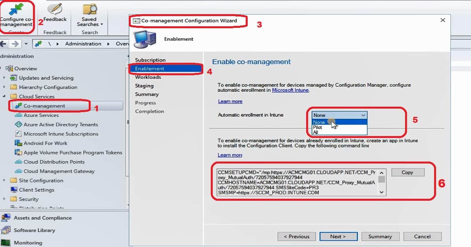Click the Security folder icon
Viewport: 471px width, 247px height.
(x=13, y=199)
